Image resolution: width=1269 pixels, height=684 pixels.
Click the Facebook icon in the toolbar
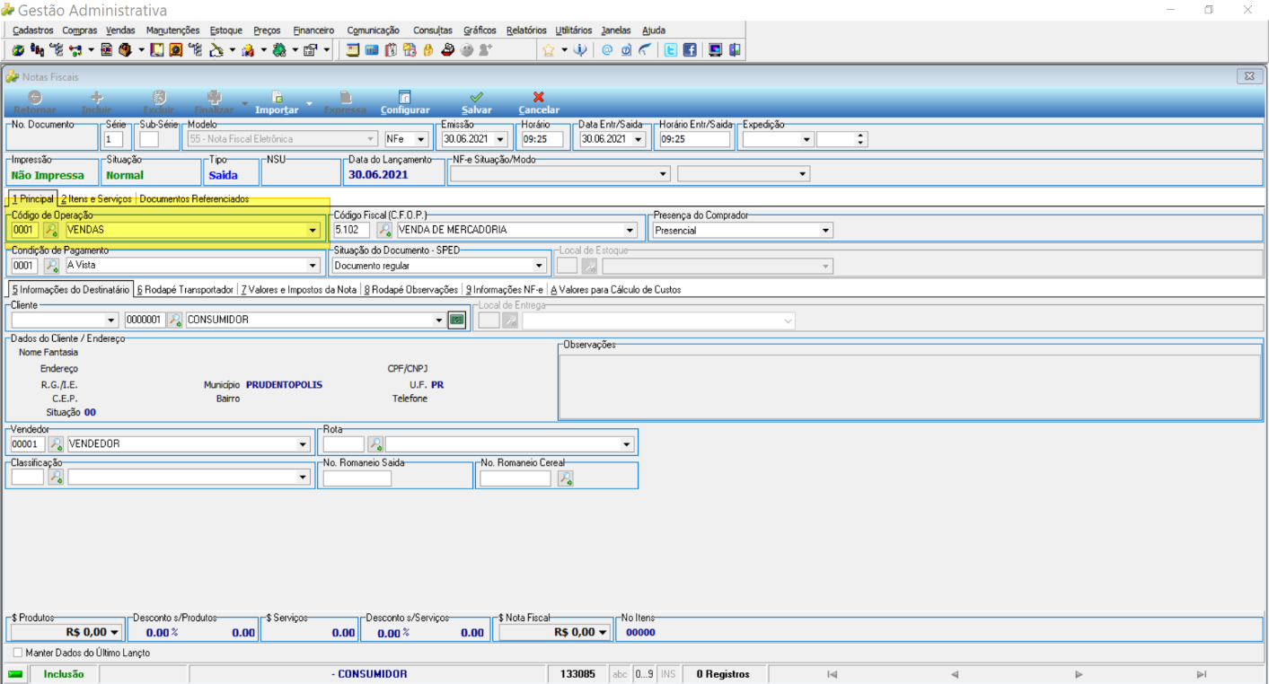coord(690,50)
